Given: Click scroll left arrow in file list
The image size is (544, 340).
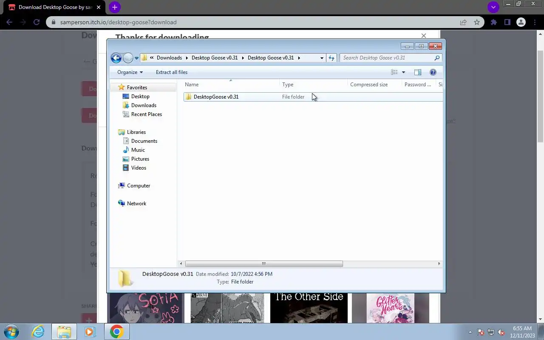Looking at the screenshot, I should (181, 264).
